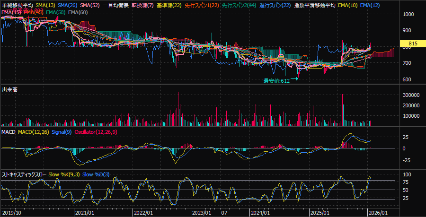
Task: Select the 先行スパン1(22) legend label
Action: (202, 5)
